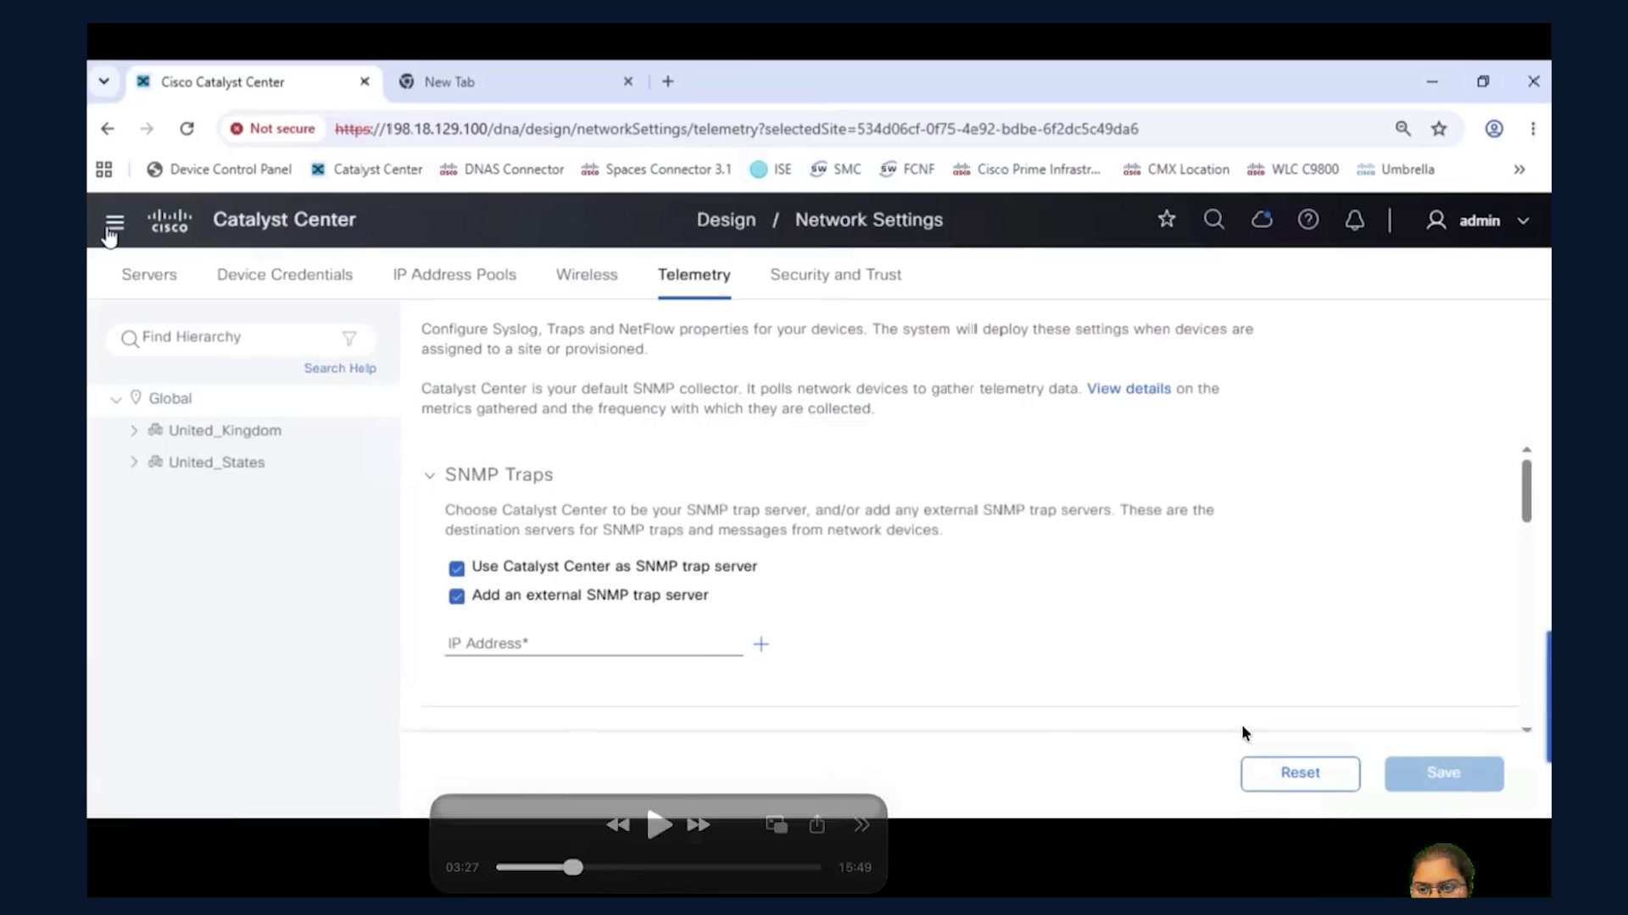Open the View details link
Image resolution: width=1628 pixels, height=915 pixels.
[x=1129, y=388]
